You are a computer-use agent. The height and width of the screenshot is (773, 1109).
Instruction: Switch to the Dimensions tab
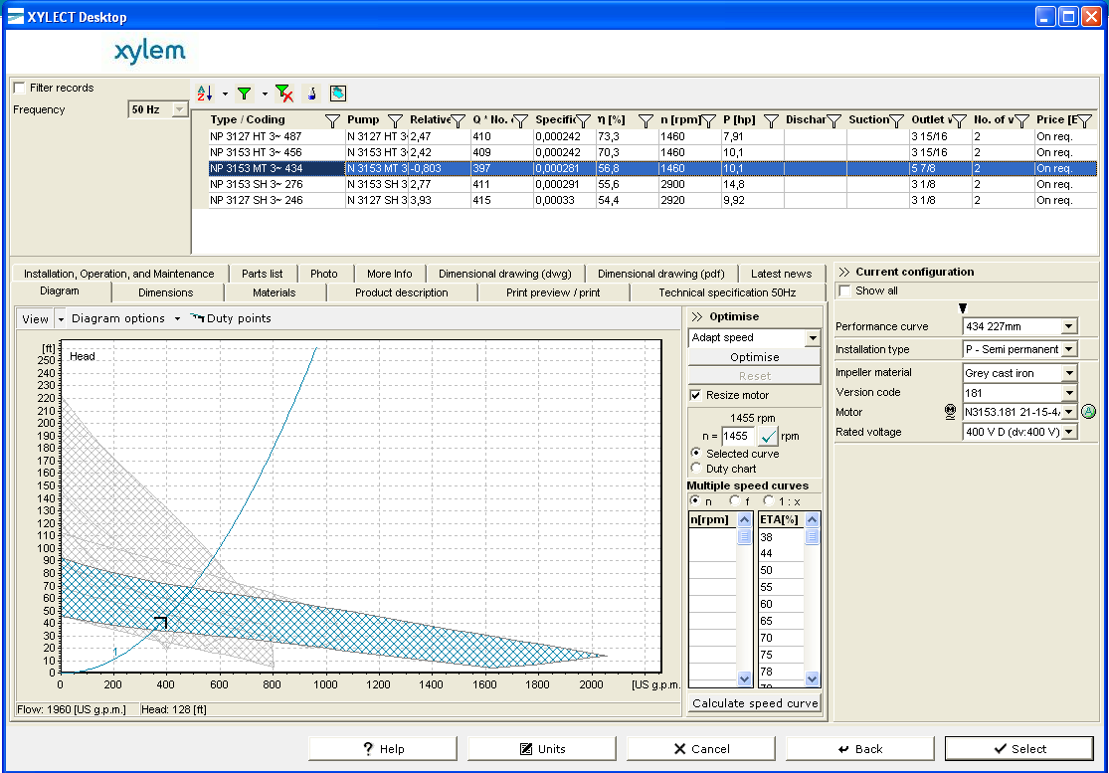165,292
